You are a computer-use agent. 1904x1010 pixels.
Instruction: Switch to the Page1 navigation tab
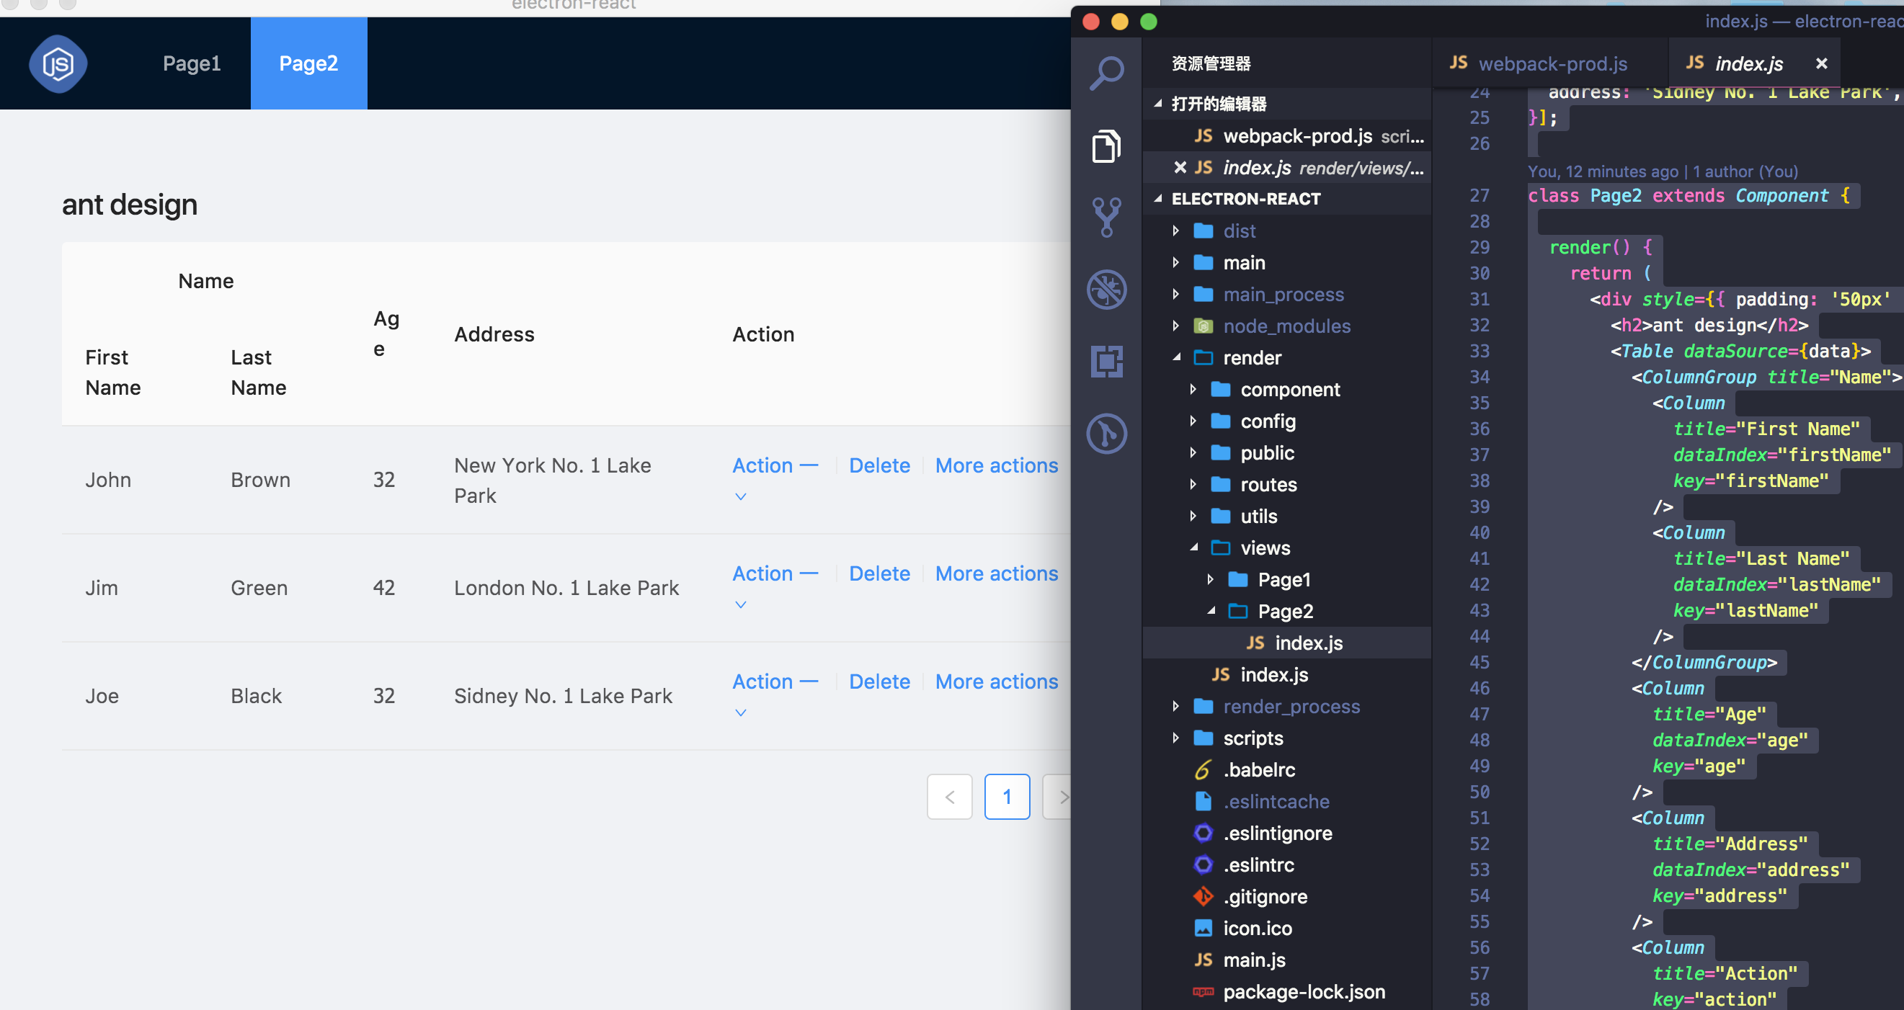[x=192, y=63]
